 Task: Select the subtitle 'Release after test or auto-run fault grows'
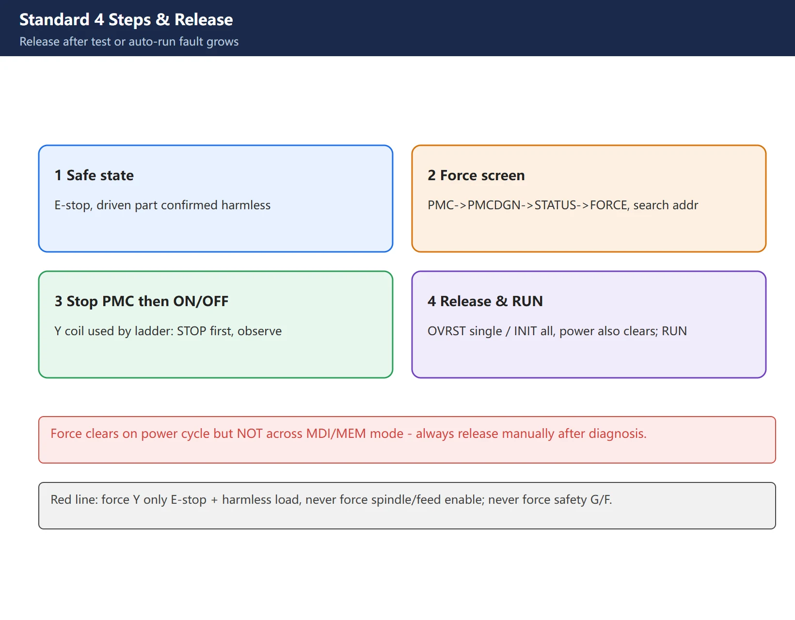click(x=129, y=42)
